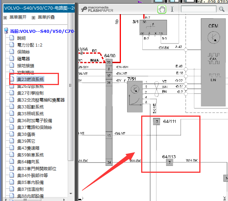This screenshot has width=228, height=201.
Task: Click the 3/1 component box
Action: coord(153,27)
